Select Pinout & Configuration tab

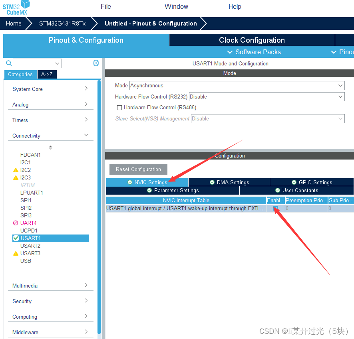(86, 40)
